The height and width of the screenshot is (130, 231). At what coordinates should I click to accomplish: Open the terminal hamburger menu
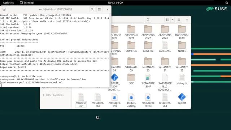point(100,9)
